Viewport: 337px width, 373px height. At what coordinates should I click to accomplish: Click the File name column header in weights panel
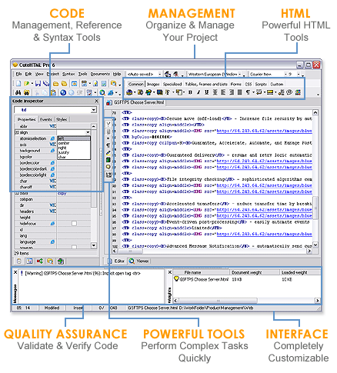pyautogui.click(x=202, y=272)
